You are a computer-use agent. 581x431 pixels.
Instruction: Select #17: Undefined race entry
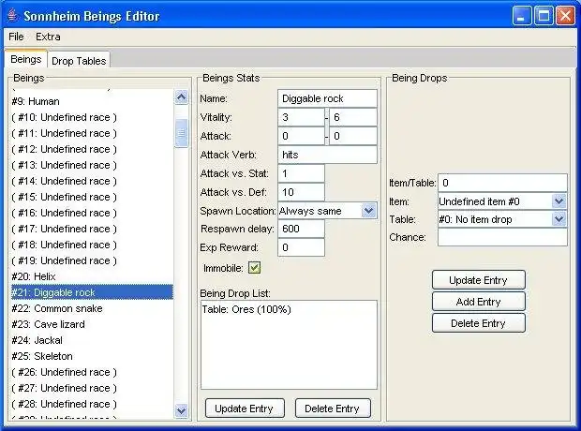click(92, 229)
